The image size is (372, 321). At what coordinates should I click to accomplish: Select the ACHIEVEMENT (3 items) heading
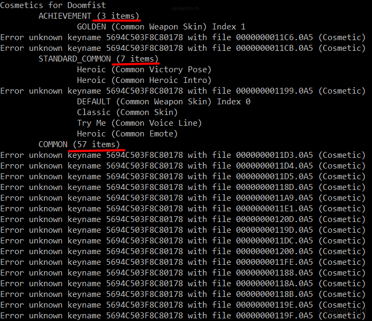[88, 16]
